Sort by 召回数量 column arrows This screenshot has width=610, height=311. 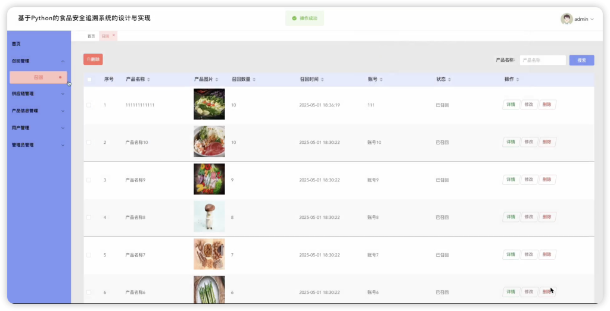coord(254,79)
